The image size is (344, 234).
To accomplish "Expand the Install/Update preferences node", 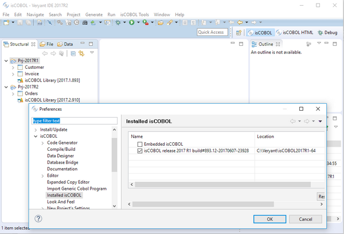I will tap(36, 130).
